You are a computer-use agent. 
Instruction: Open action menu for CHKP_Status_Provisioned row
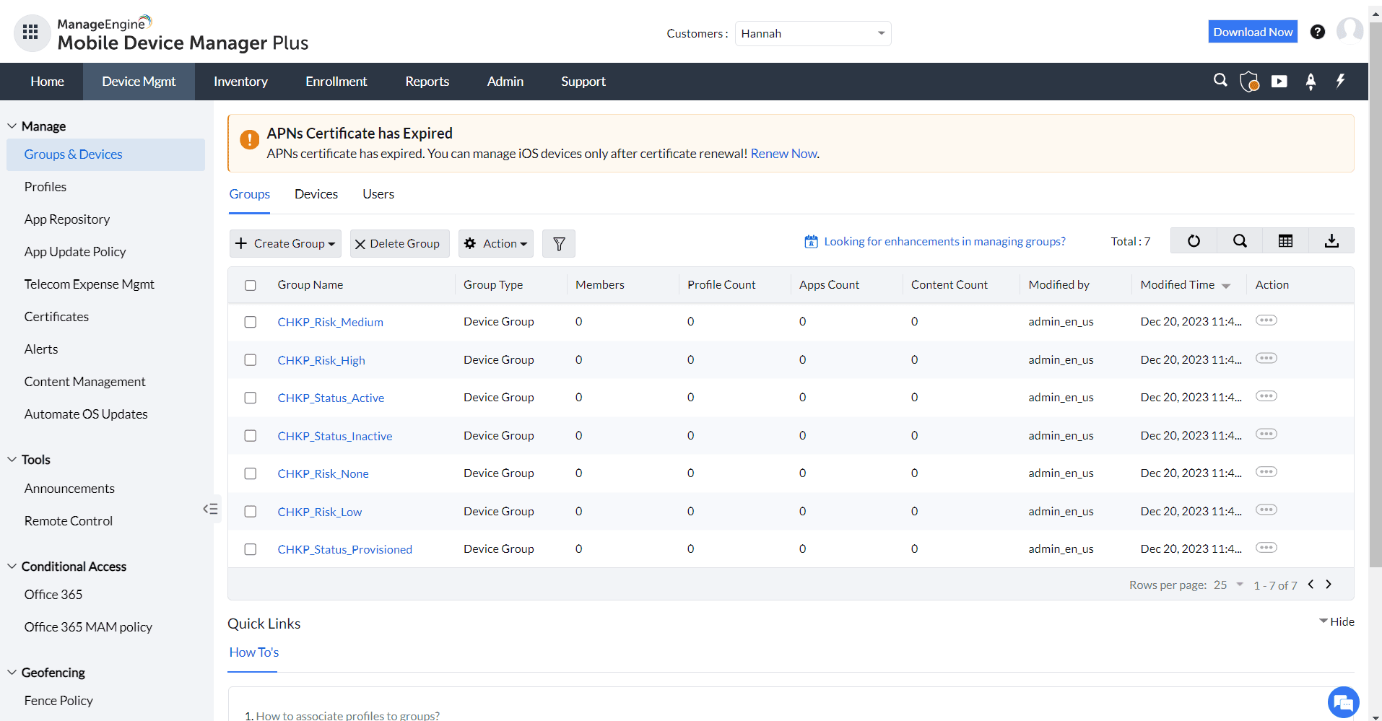tap(1266, 548)
